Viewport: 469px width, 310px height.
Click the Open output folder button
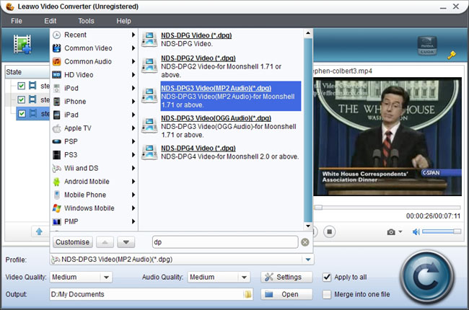click(x=286, y=294)
